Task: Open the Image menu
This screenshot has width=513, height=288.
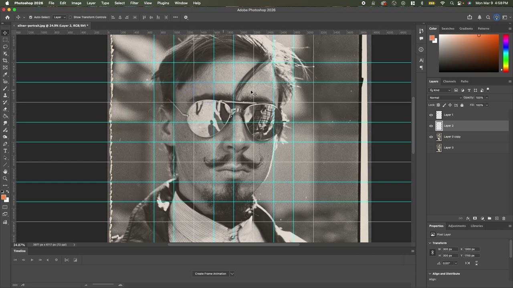Action: pos(76,3)
